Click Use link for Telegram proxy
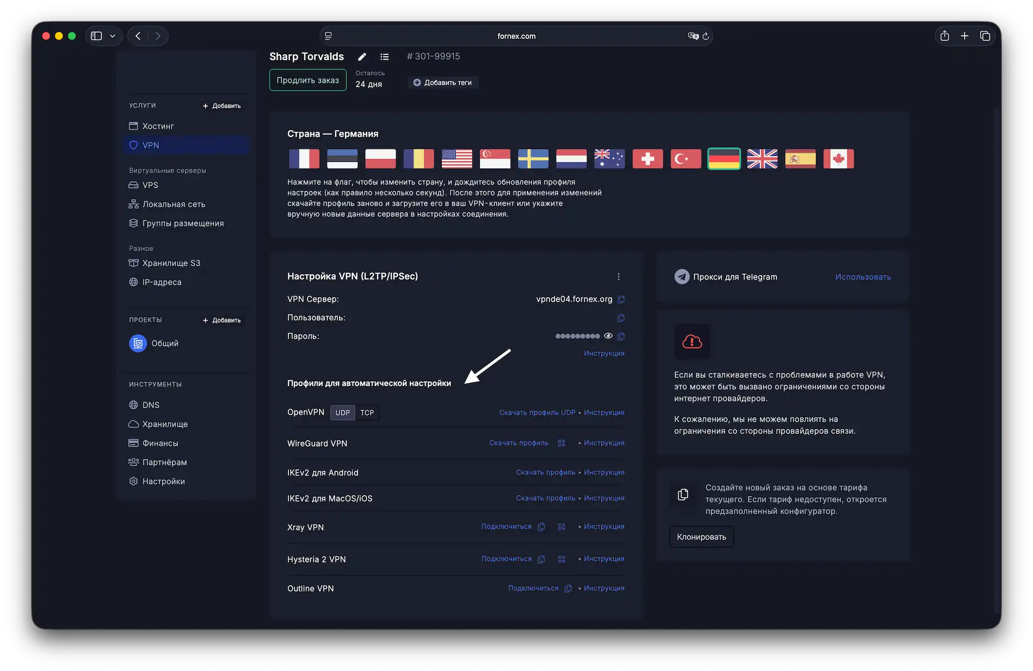Image resolution: width=1033 pixels, height=671 pixels. coord(862,277)
